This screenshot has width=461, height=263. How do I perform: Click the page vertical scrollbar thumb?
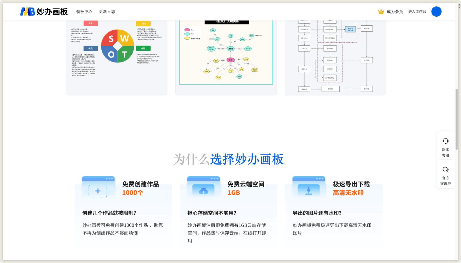457,119
